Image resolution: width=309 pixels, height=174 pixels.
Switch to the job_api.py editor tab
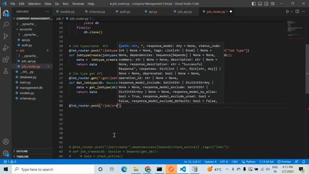[184, 12]
